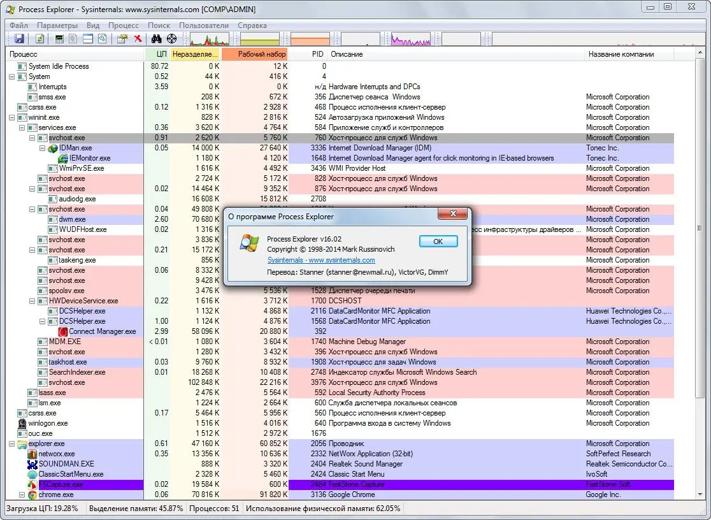The width and height of the screenshot is (711, 520).
Task: Click the Save toolbar icon
Action: [x=19, y=39]
